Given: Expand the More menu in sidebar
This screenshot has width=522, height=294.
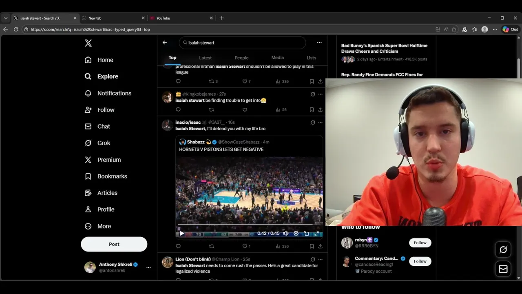Looking at the screenshot, I should (x=97, y=226).
